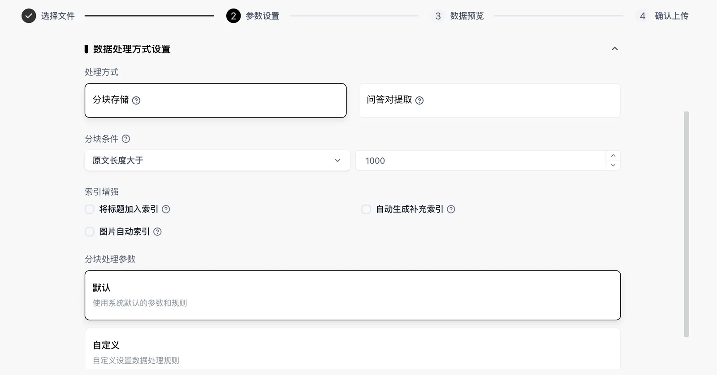Click the completed checkmark step icon
The width and height of the screenshot is (717, 375).
pos(29,16)
